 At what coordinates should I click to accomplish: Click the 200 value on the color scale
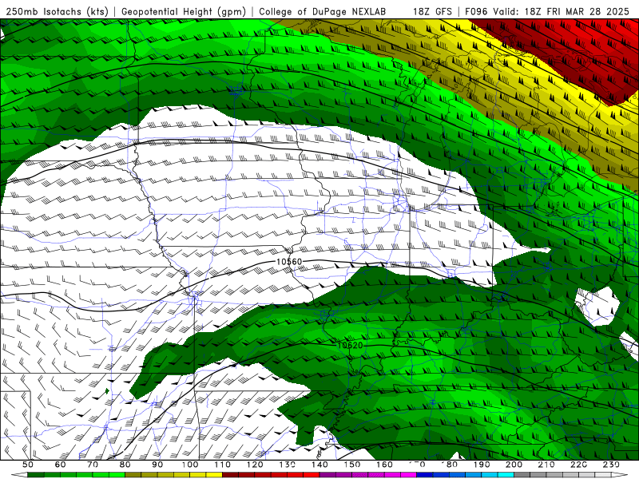click(514, 465)
